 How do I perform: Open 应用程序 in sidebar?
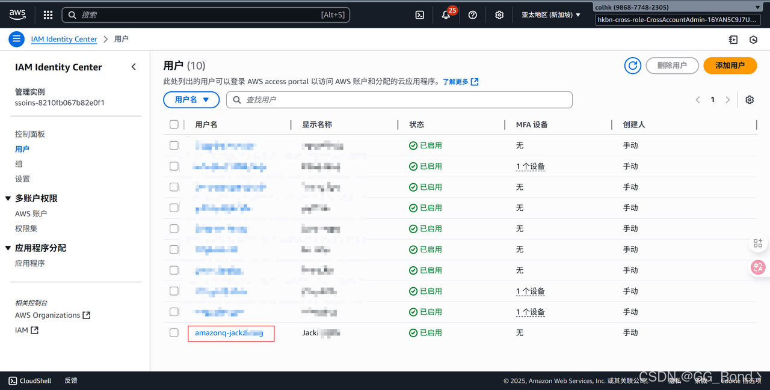30,263
